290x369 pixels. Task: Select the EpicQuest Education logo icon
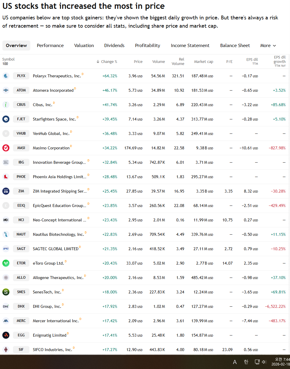pyautogui.click(x=6, y=206)
